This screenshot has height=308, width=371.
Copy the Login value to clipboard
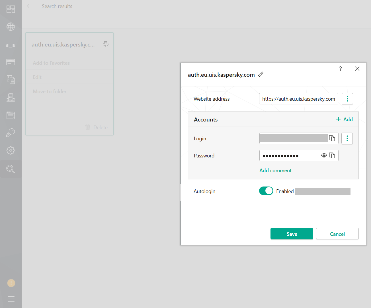pyautogui.click(x=332, y=138)
